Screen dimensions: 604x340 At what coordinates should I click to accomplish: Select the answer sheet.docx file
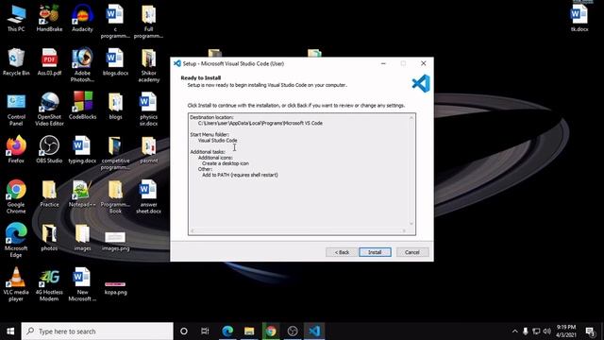coord(149,196)
